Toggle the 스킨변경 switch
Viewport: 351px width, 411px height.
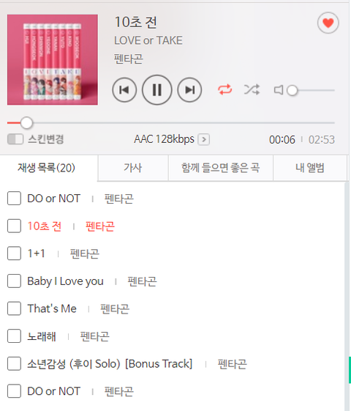click(15, 139)
